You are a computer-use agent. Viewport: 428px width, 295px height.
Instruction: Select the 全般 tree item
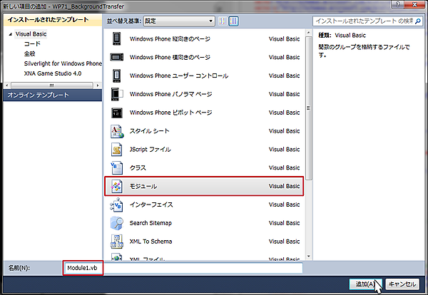point(29,53)
